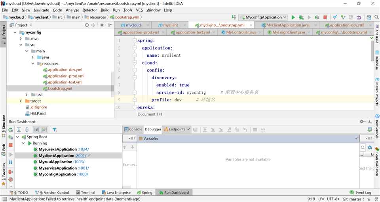
Task: Click Expand All icon in Run Dashboard toolbar
Action: (19, 130)
